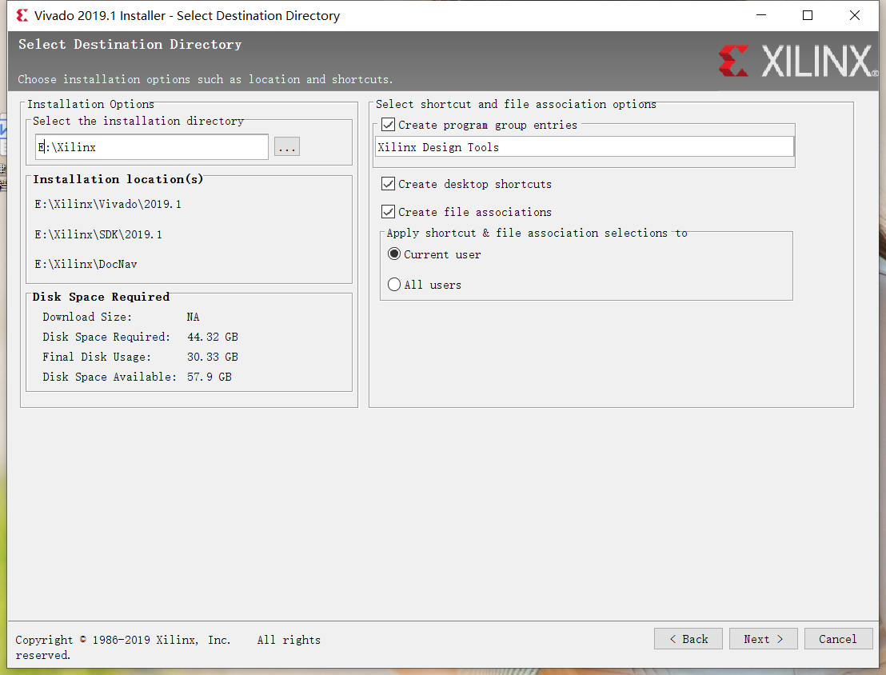This screenshot has height=675, width=886.
Task: Click the Download Size value NA
Action: 194,318
